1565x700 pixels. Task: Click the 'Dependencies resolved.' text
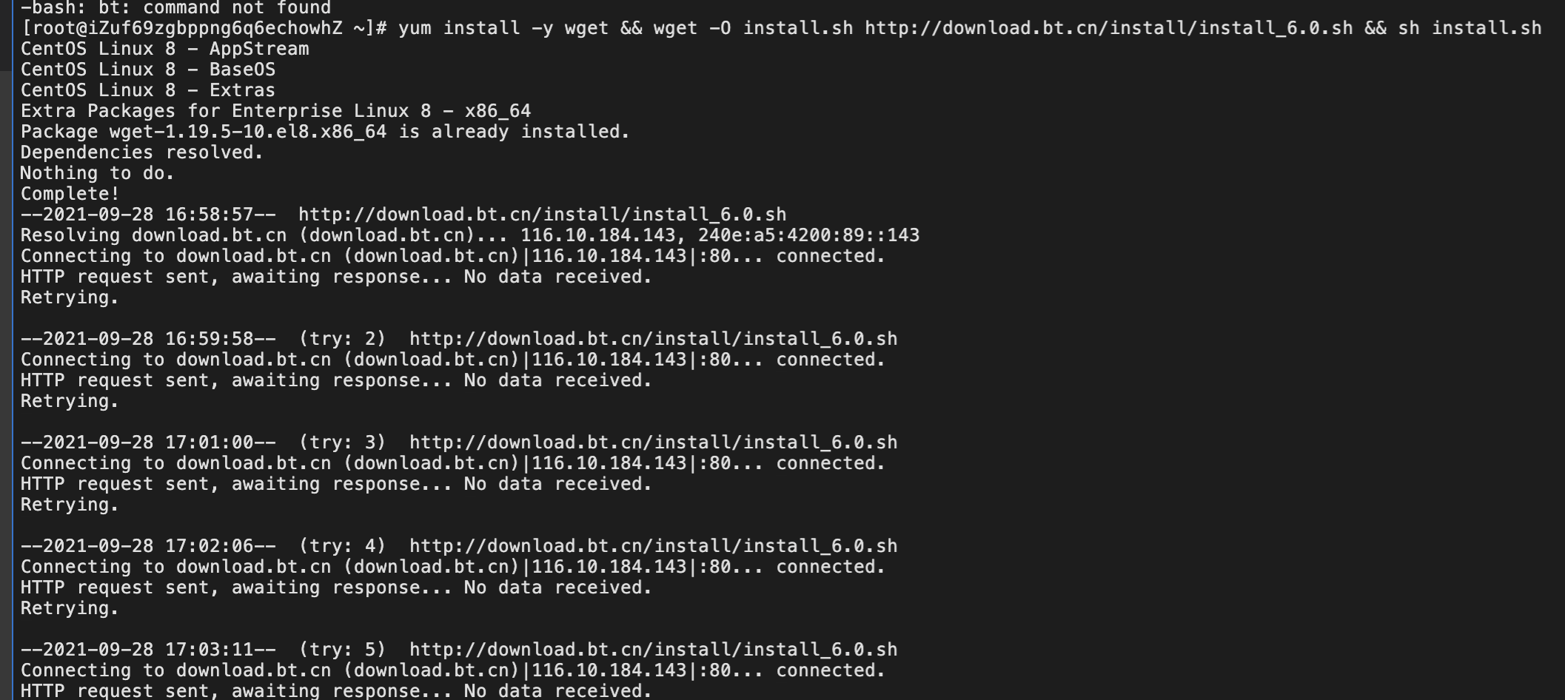click(x=142, y=152)
